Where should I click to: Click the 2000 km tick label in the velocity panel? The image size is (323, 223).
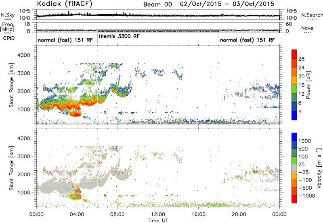[x=24, y=174]
